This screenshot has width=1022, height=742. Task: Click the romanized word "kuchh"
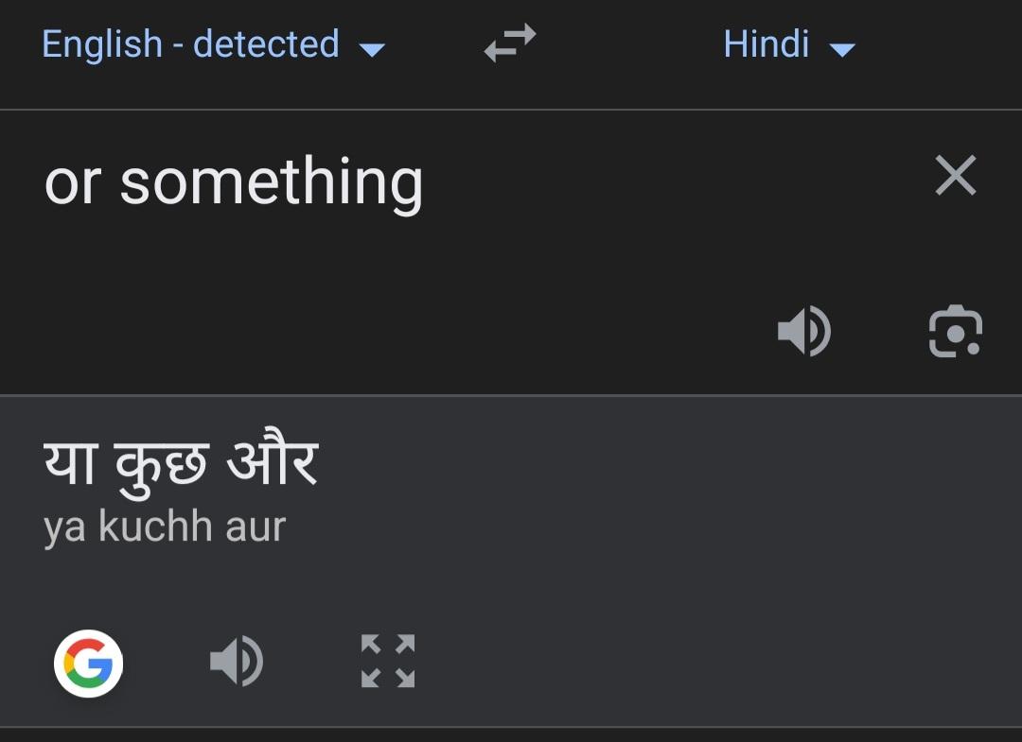click(154, 526)
